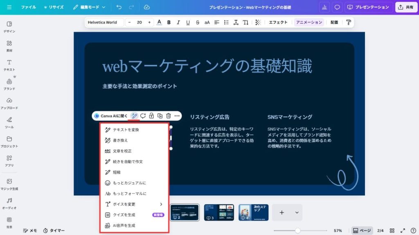
Task: Click the comment speech bubble icon
Action: pyautogui.click(x=337, y=7)
